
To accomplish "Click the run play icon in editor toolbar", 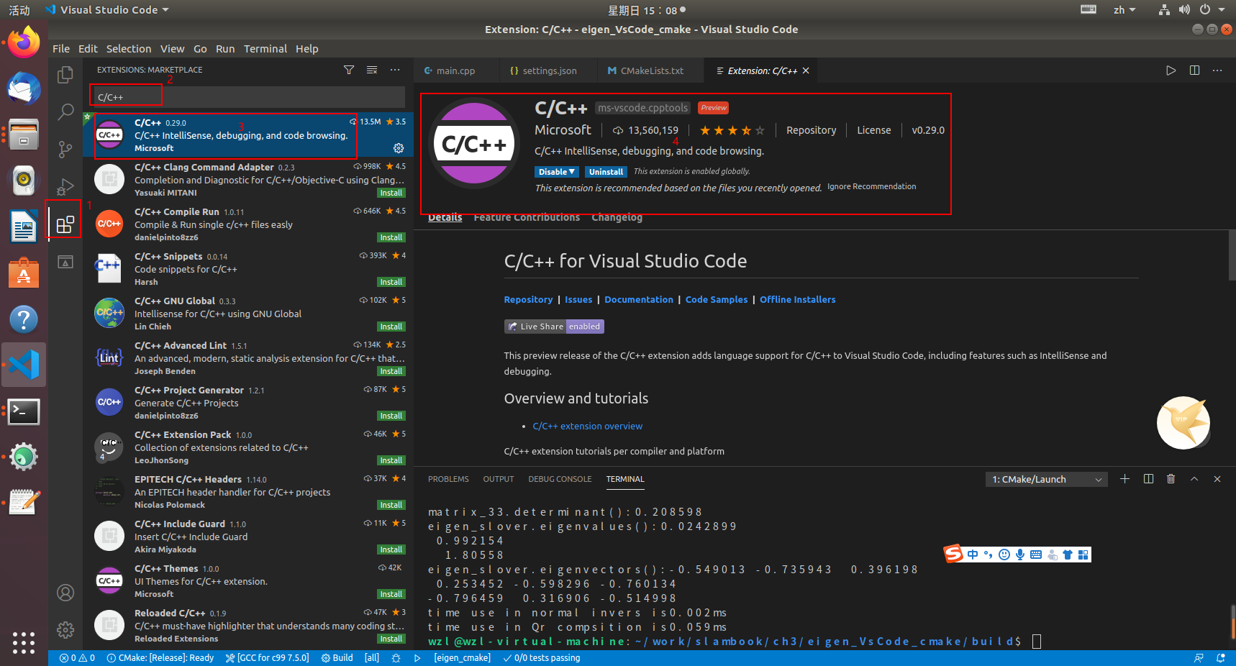I will coord(1171,70).
